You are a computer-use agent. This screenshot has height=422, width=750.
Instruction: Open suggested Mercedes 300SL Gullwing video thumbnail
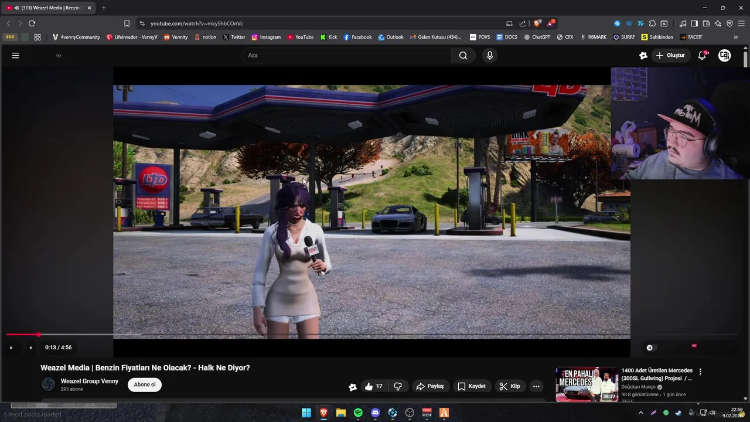pyautogui.click(x=587, y=384)
